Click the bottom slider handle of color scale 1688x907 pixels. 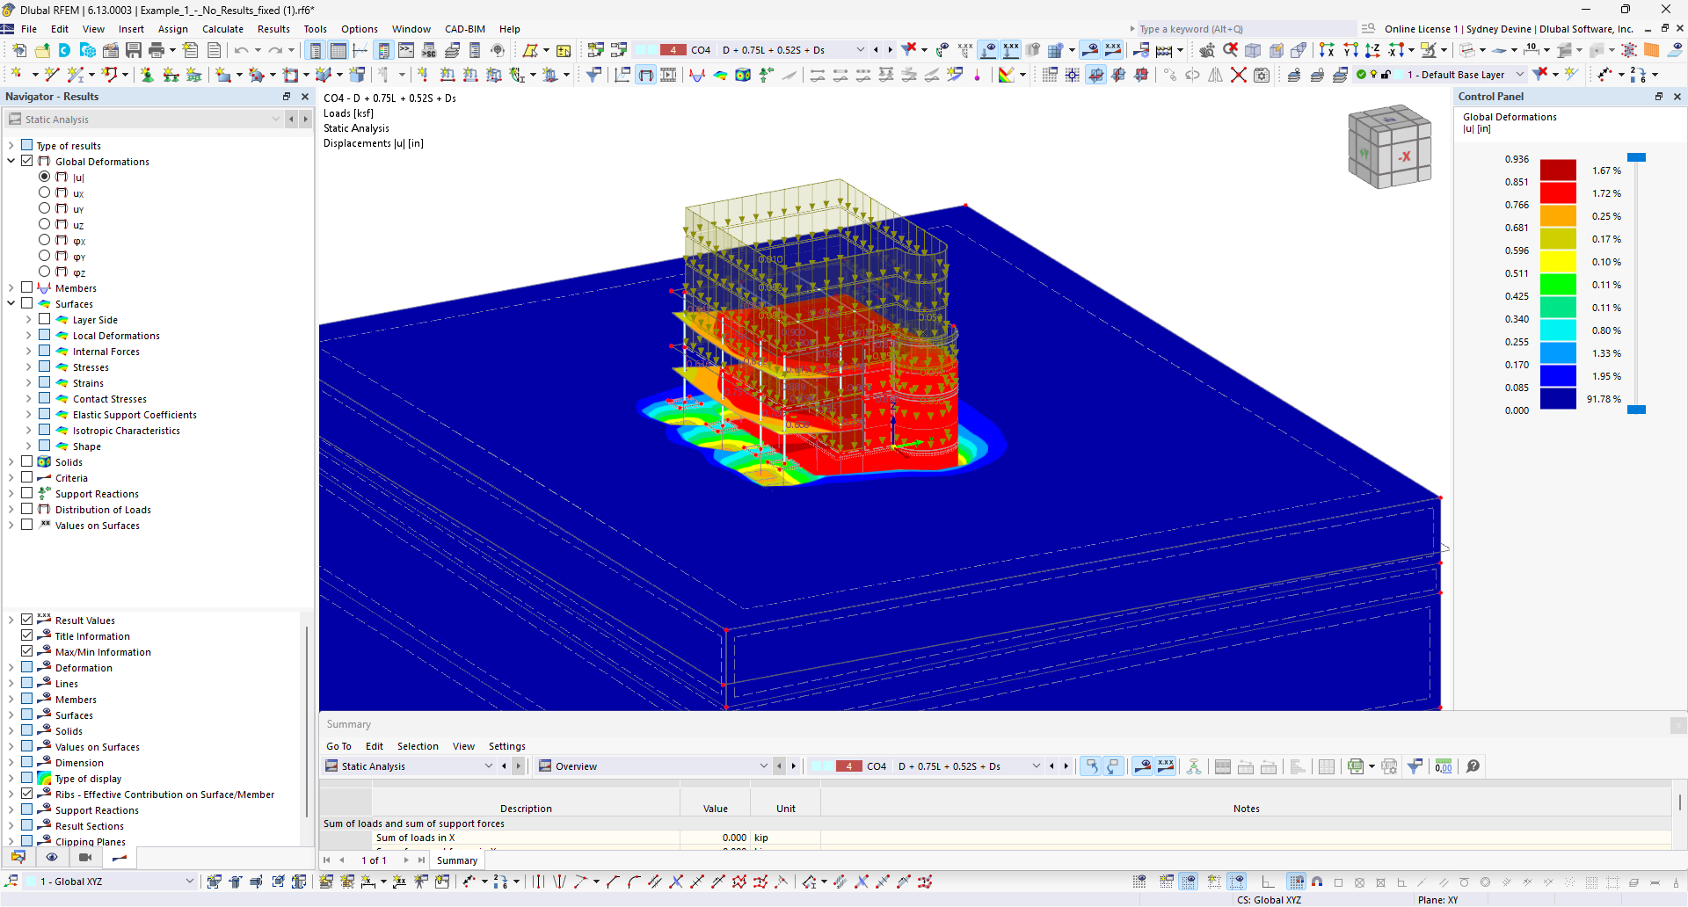[x=1636, y=410]
